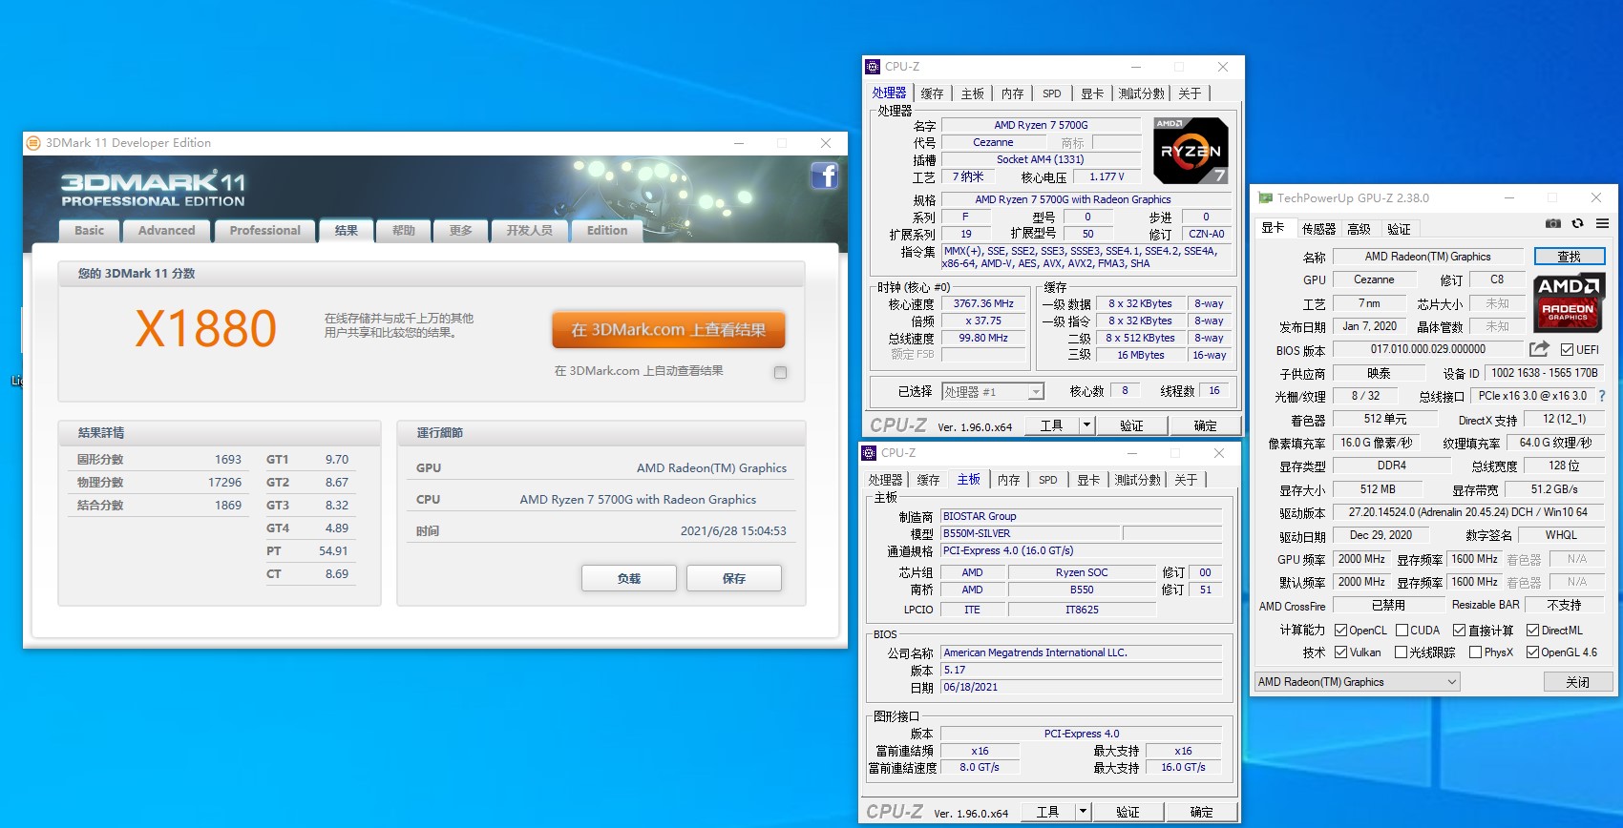The image size is (1623, 828).
Task: Open the Facebook icon in 3DMark 11
Action: click(825, 176)
